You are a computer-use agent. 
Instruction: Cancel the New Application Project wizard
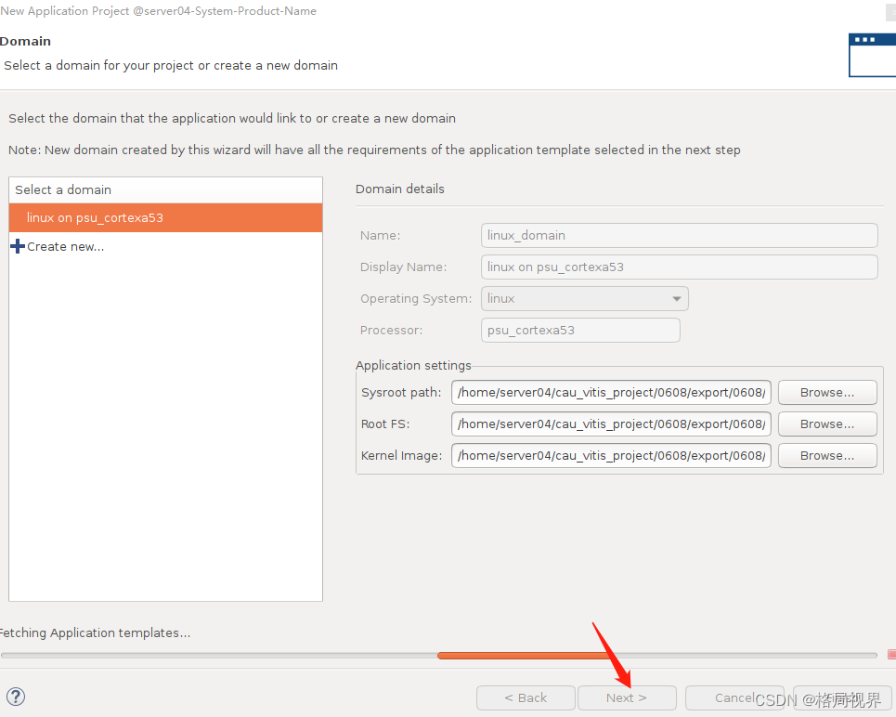(734, 697)
